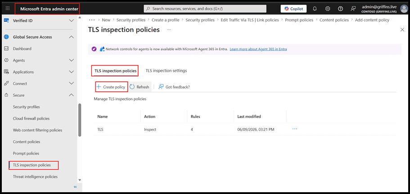410x194 pixels.
Task: Click Create a profile breadcrumb
Action: click(x=166, y=20)
